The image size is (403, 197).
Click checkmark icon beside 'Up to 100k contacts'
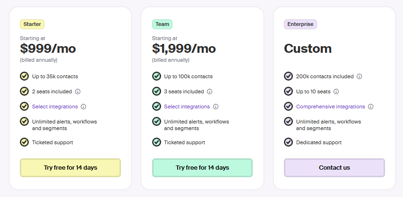click(156, 76)
